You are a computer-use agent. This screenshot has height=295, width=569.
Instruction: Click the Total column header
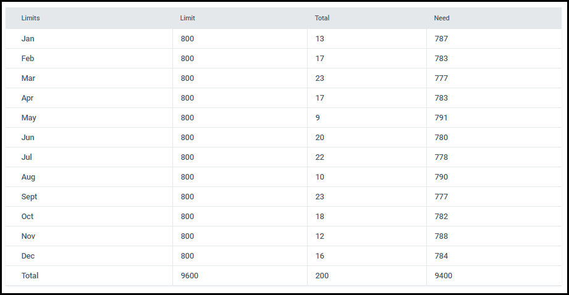tap(322, 18)
